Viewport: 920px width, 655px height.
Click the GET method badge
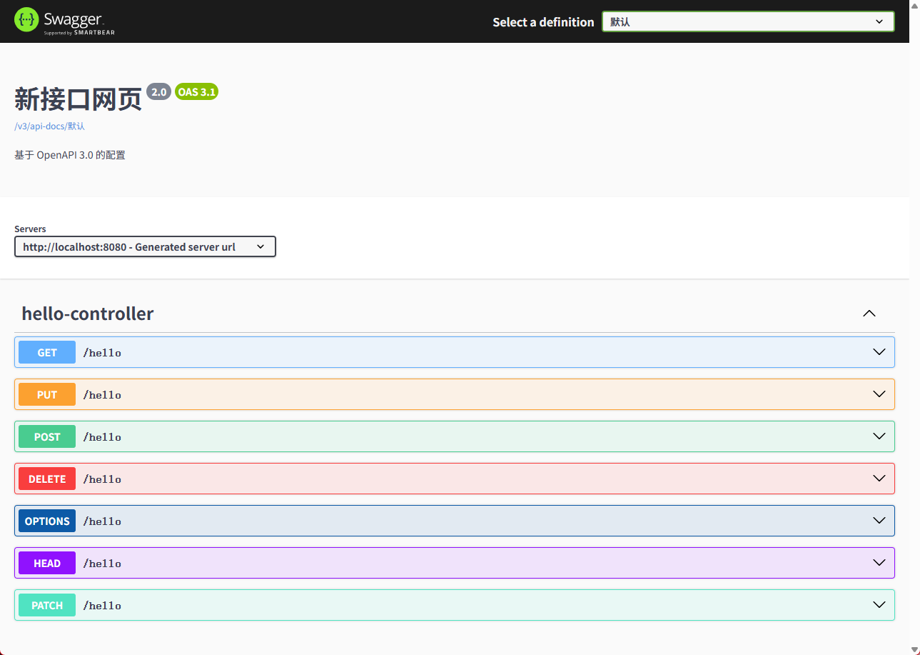click(47, 352)
